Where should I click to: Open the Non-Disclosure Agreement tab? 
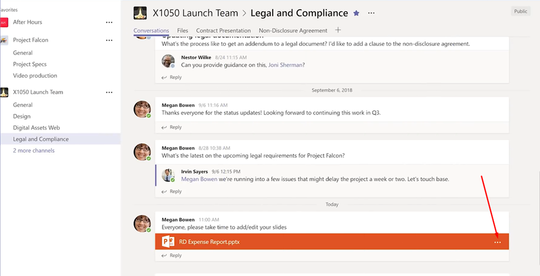[x=293, y=30]
